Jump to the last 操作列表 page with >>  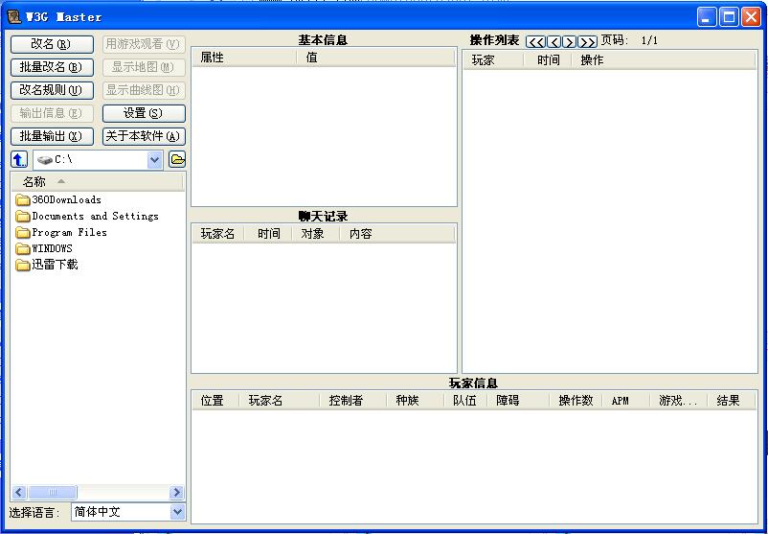tap(587, 42)
